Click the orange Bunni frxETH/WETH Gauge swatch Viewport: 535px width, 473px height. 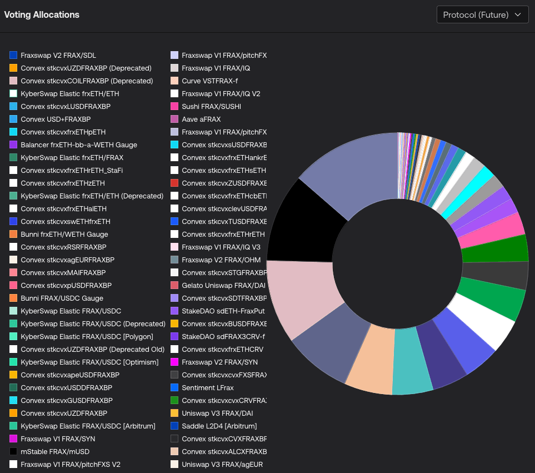tap(13, 234)
